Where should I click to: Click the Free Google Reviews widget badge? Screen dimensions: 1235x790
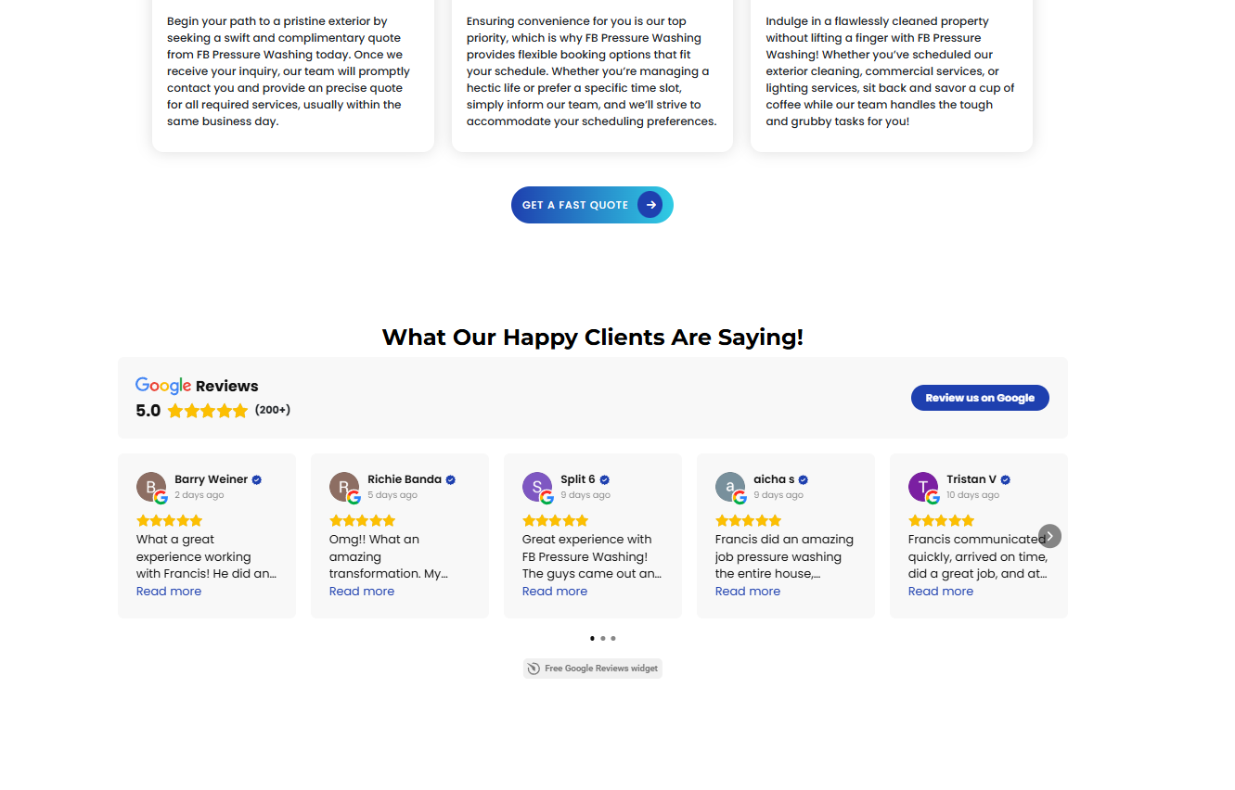pyautogui.click(x=593, y=669)
